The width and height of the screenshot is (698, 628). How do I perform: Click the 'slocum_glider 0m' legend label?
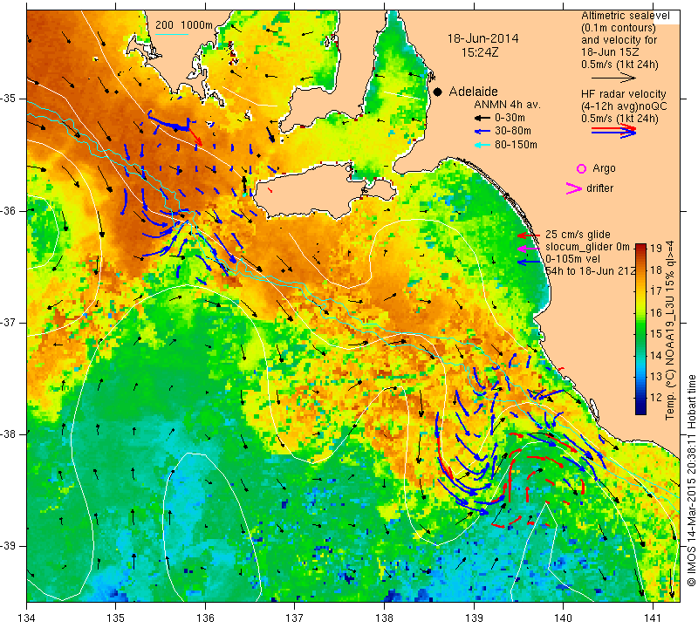pos(587,247)
